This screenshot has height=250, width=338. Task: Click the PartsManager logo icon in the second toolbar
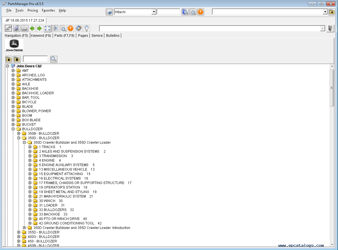(x=8, y=28)
